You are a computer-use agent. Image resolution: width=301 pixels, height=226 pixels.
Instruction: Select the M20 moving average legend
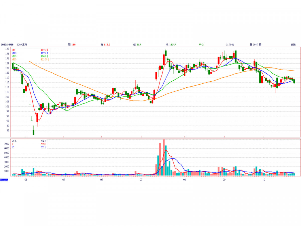[x=14, y=56]
